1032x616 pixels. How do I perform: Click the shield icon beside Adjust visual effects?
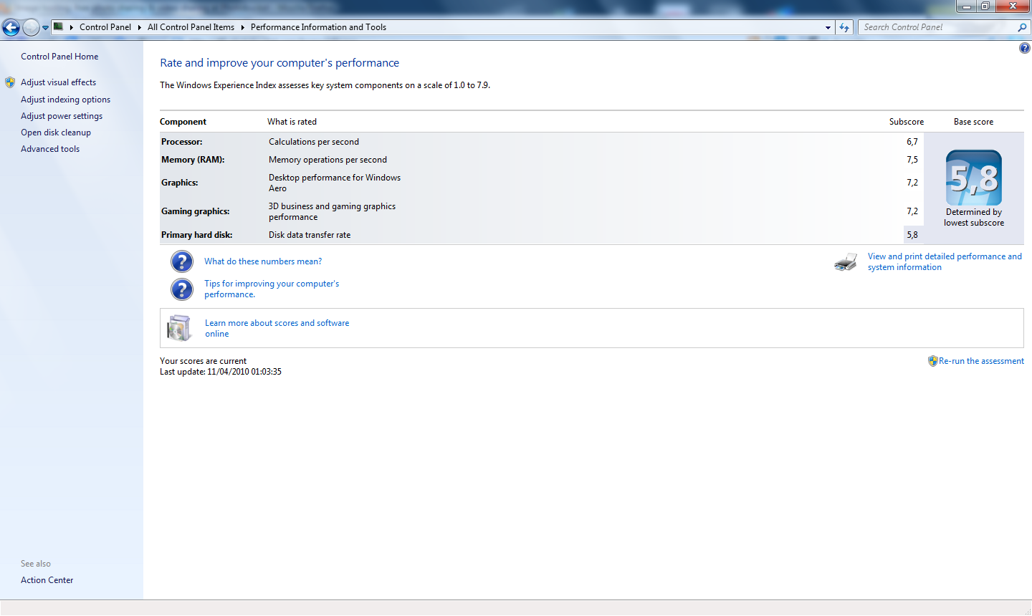pyautogui.click(x=10, y=82)
